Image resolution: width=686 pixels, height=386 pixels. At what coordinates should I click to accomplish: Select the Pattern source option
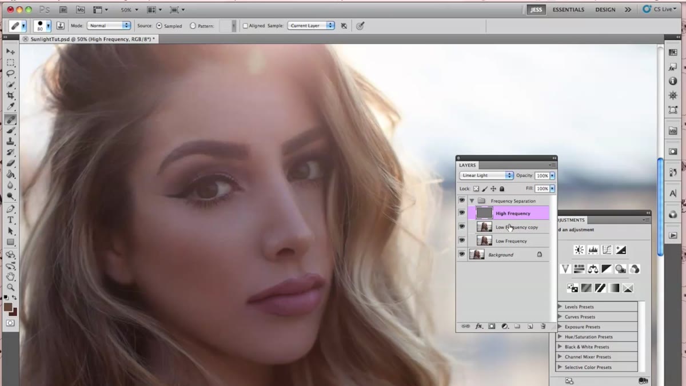point(193,26)
